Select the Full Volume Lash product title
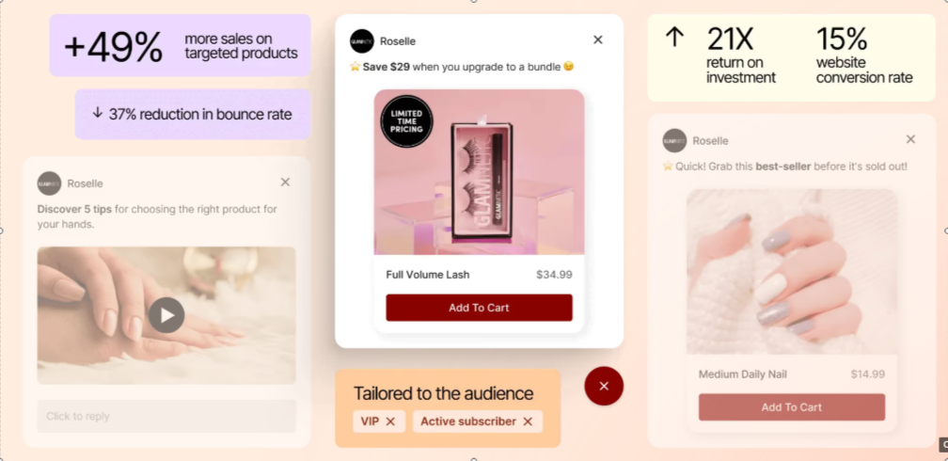 click(427, 275)
